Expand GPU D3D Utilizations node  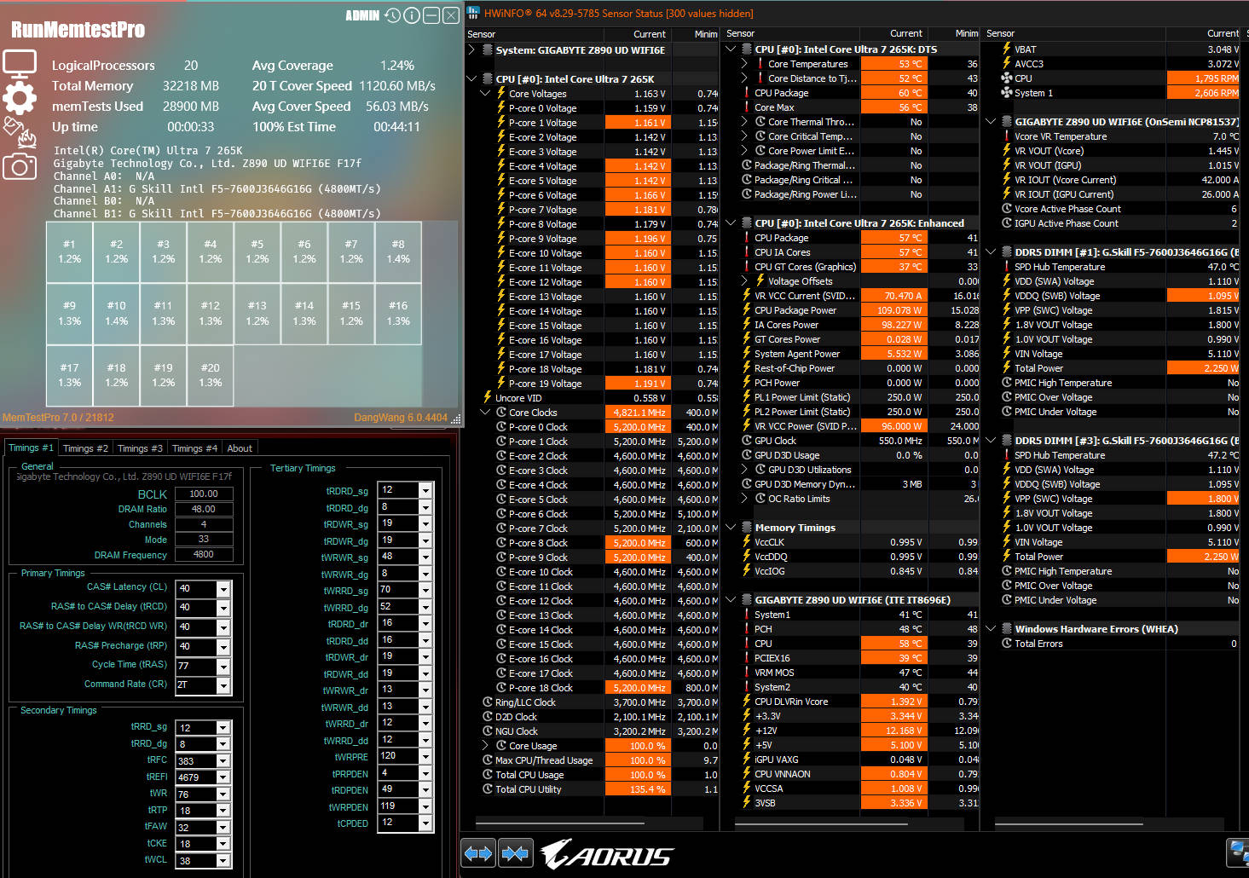[x=744, y=470]
